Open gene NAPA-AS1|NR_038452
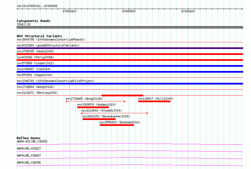Viewport: 251px width, 169px height. pyautogui.click(x=32, y=141)
